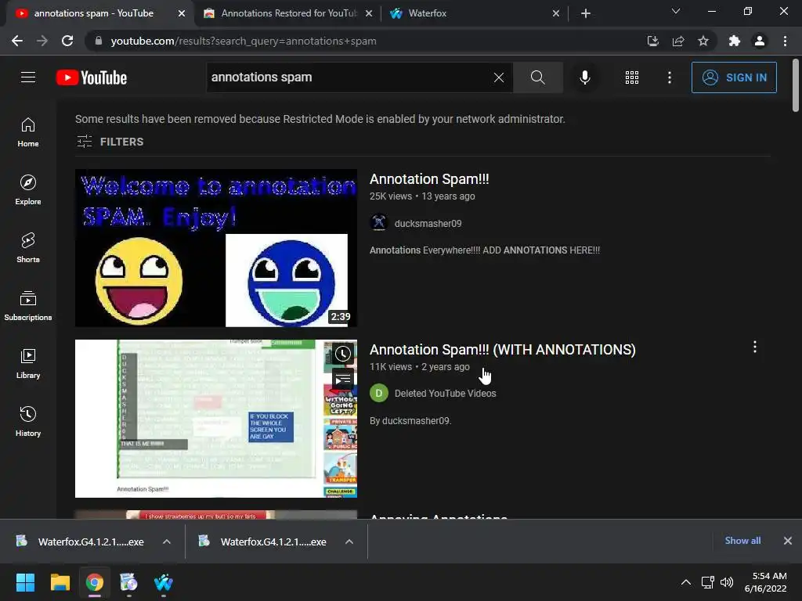Open the Chrome profile icon
The height and width of the screenshot is (601, 802).
coord(760,41)
